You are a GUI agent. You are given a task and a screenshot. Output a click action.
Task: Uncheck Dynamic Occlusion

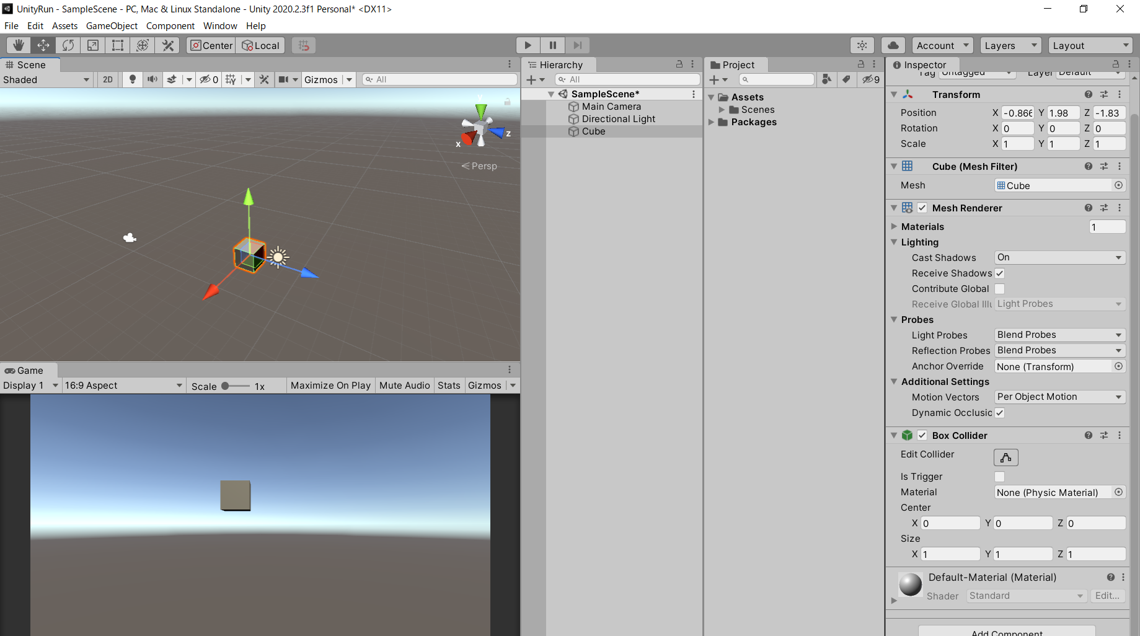coord(1000,413)
